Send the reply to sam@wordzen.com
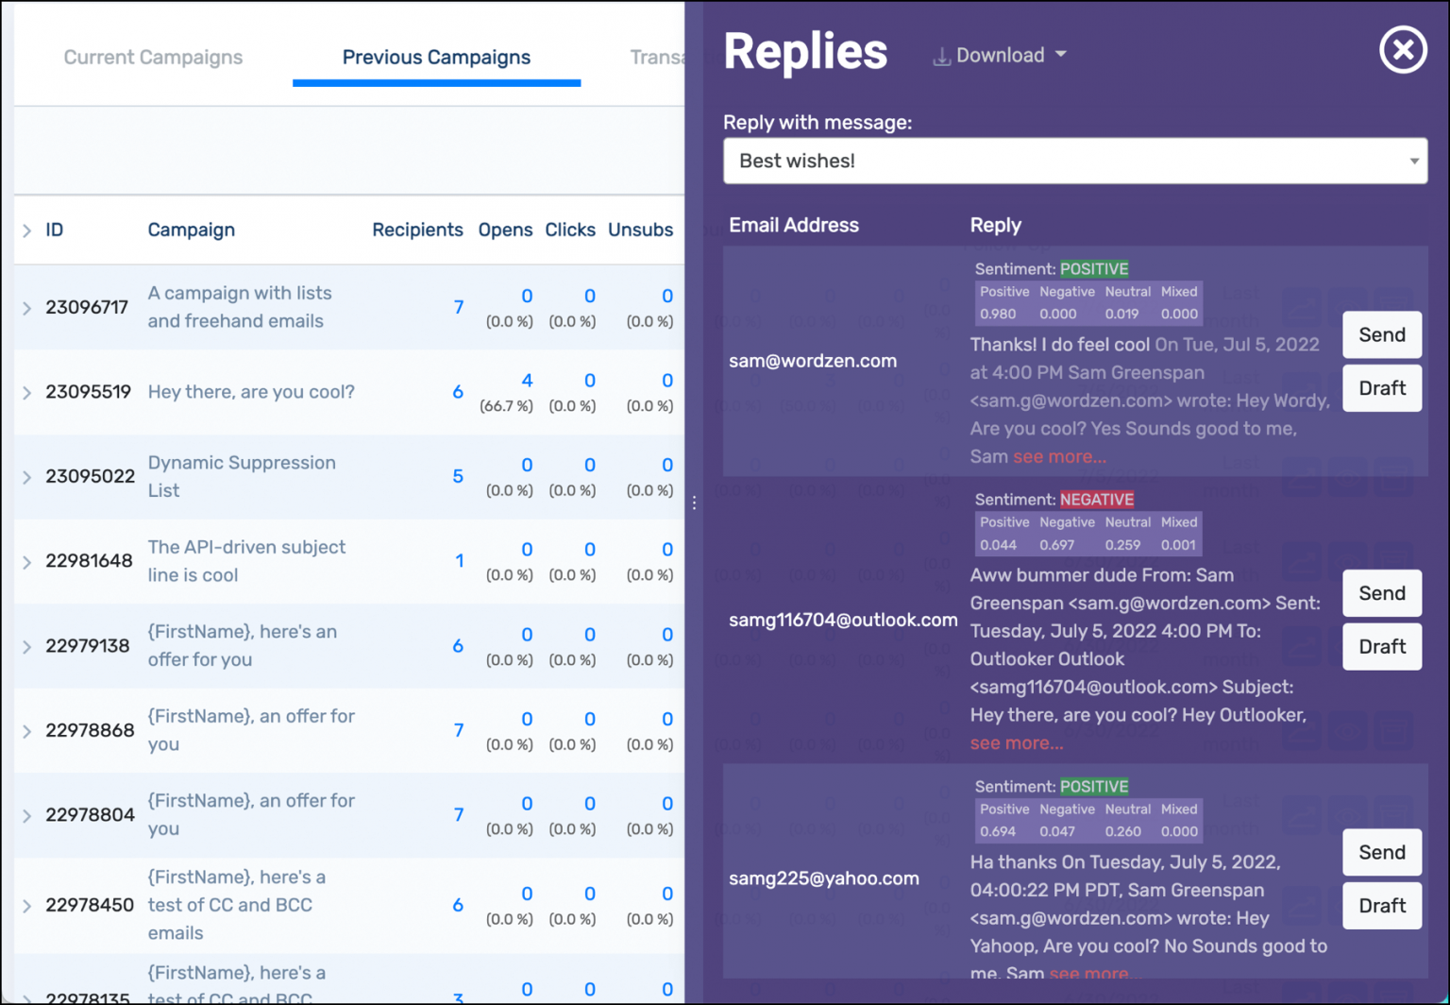 (1381, 334)
